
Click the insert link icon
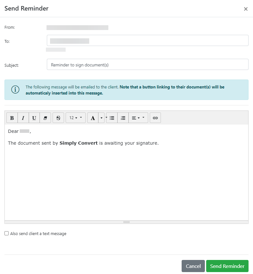(155, 118)
